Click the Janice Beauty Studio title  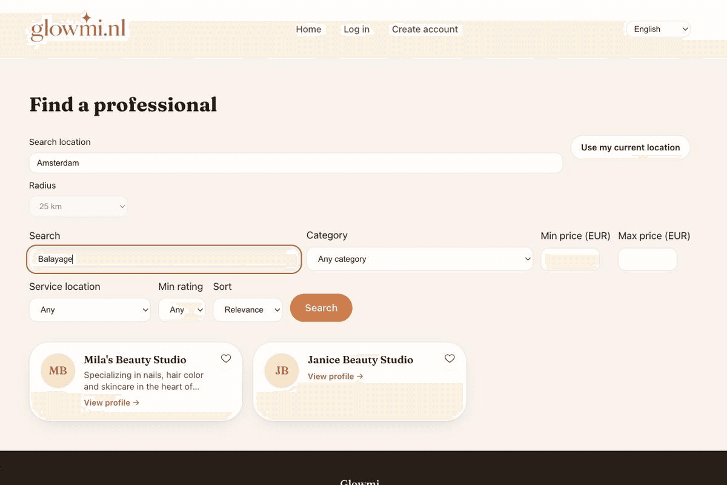[x=360, y=360]
